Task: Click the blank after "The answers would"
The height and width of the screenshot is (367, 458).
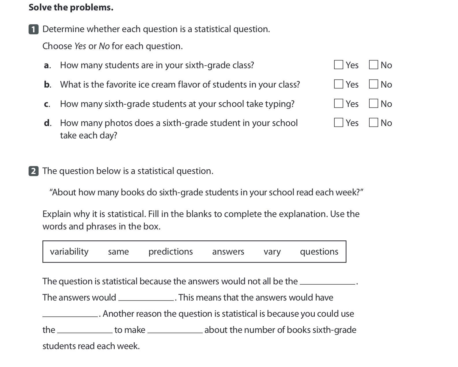Action: coord(146,297)
